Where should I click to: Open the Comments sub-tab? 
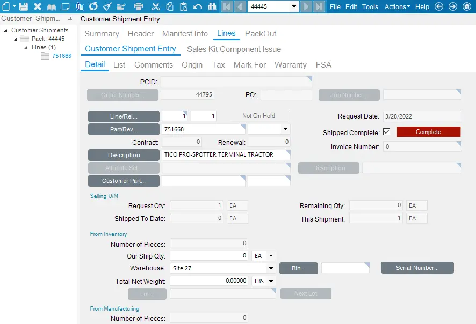(x=154, y=65)
